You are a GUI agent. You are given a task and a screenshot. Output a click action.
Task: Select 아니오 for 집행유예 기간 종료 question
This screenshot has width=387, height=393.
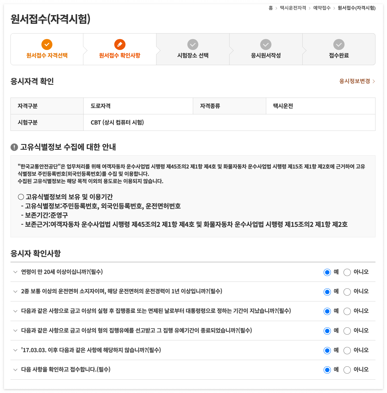point(347,331)
